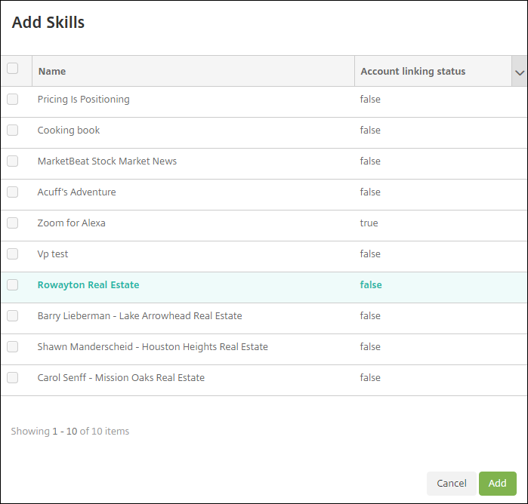Image resolution: width=528 pixels, height=504 pixels.
Task: Select the Rowayton Real Estate row name
Action: pos(88,285)
